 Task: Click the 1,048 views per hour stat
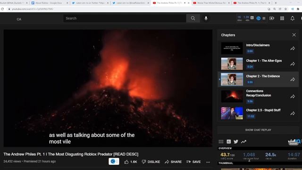(249, 155)
